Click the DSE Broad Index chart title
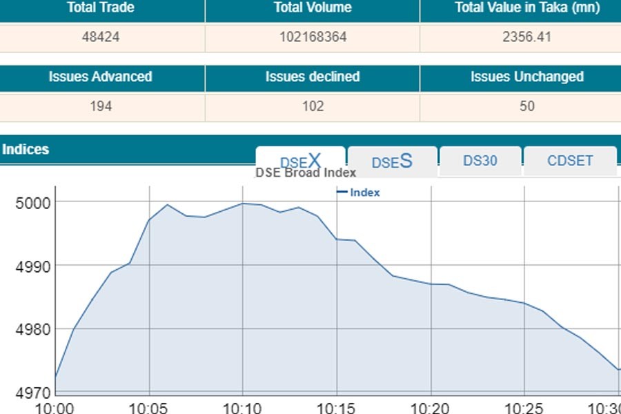The image size is (621, 414). pos(306,172)
